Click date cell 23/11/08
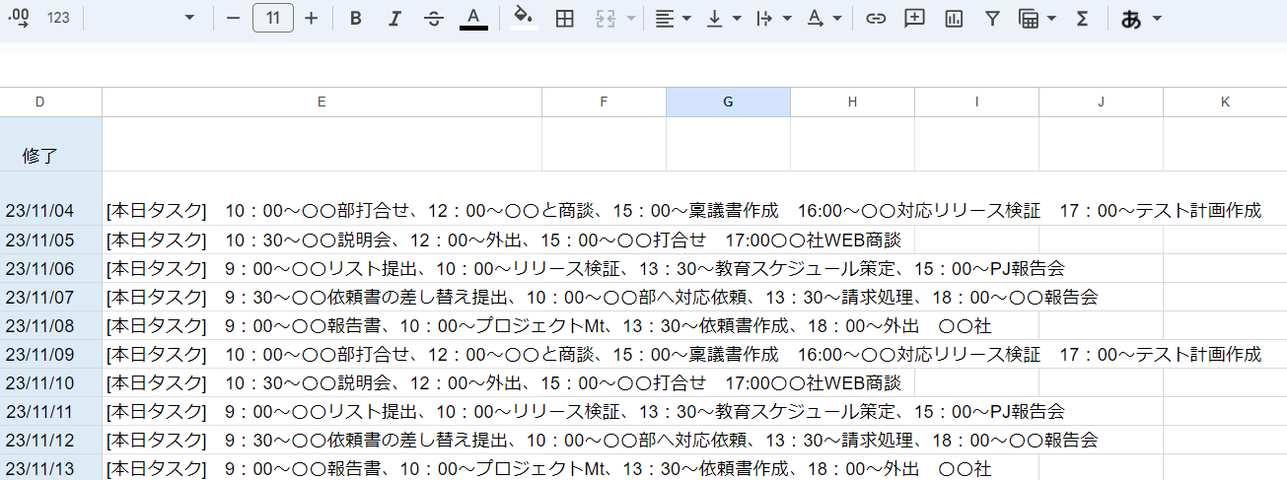The image size is (1287, 480). 50,325
